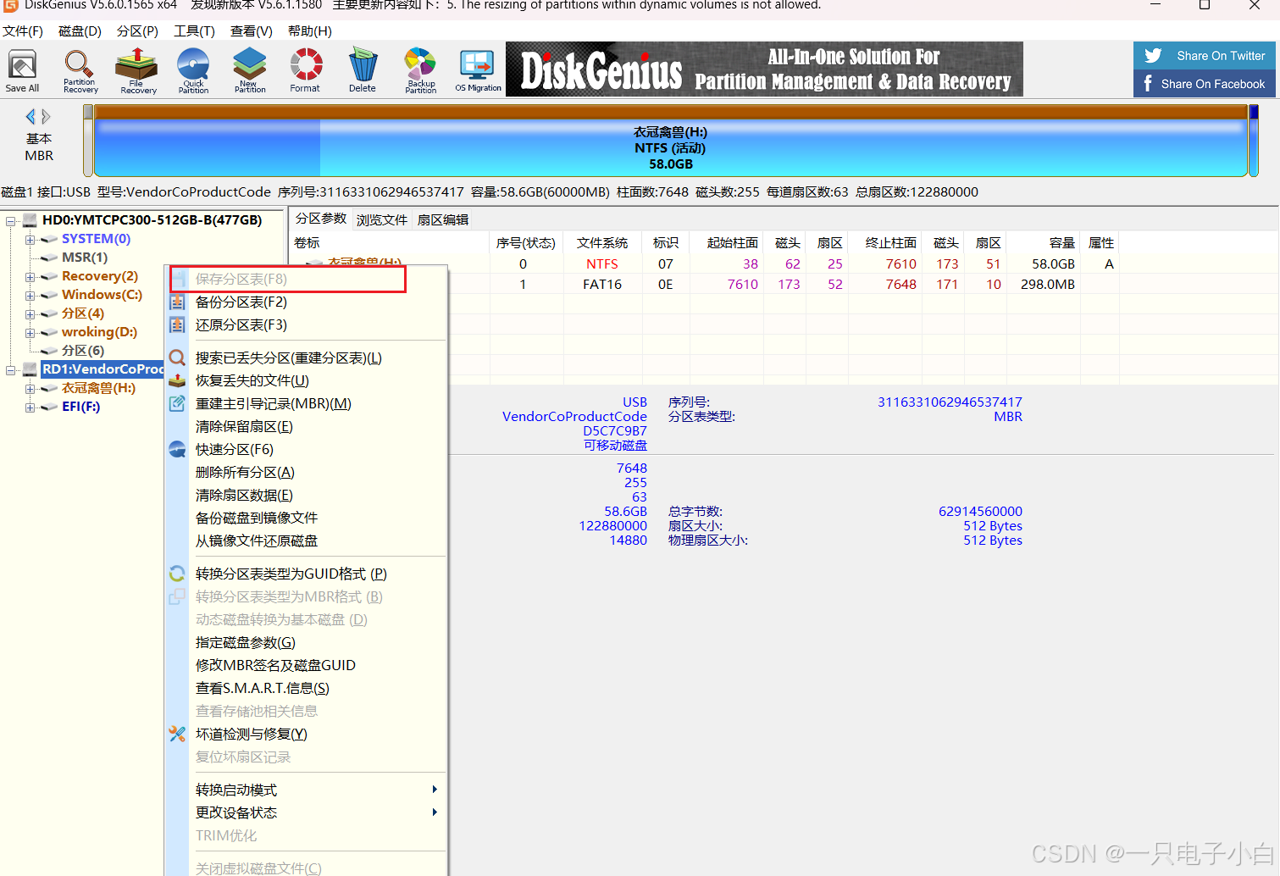Share On Facebook button
Screen dimensions: 1280x876
[x=1205, y=84]
